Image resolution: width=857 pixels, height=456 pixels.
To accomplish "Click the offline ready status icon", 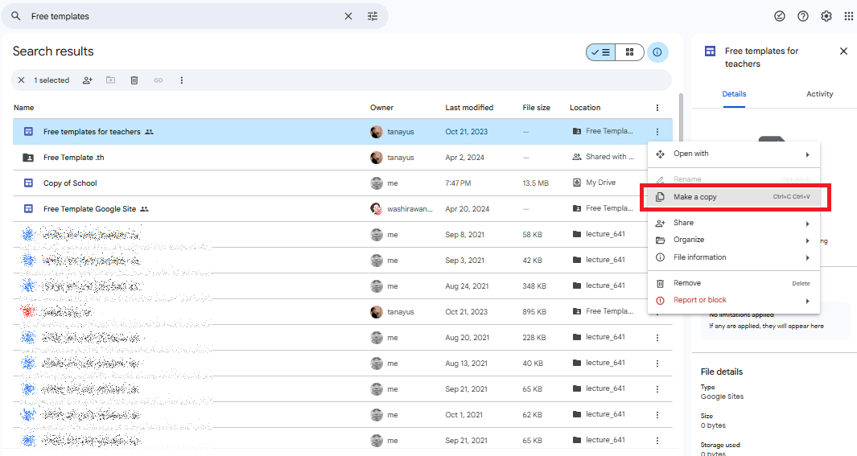I will pos(779,16).
